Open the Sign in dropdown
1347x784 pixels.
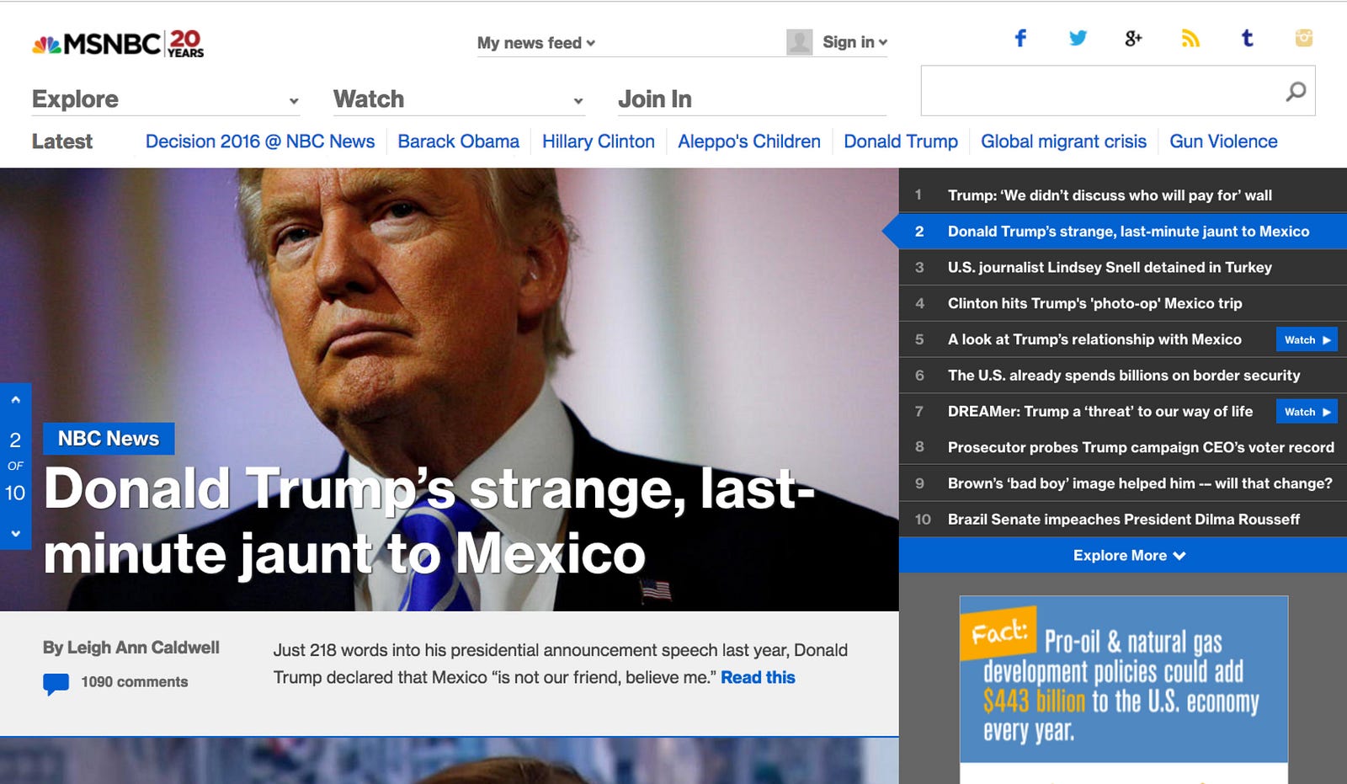[x=855, y=42]
